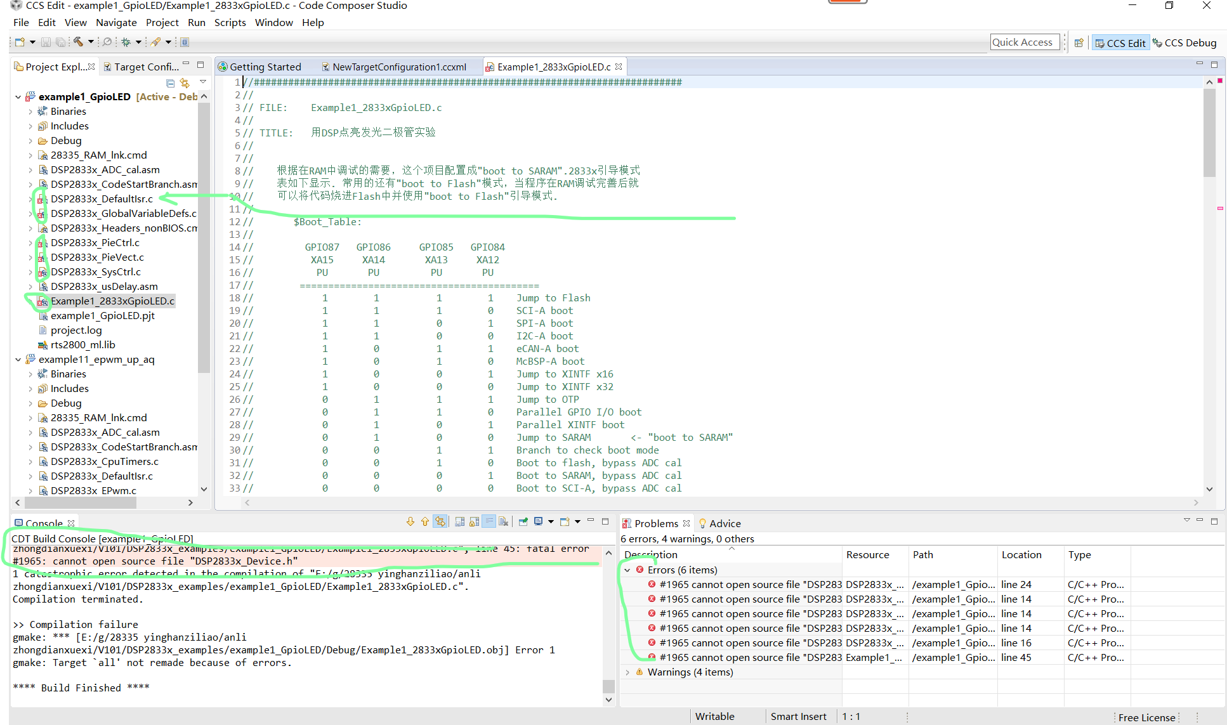Expand Warnings (4 items) in Problems view
The image size is (1227, 725).
coord(627,672)
